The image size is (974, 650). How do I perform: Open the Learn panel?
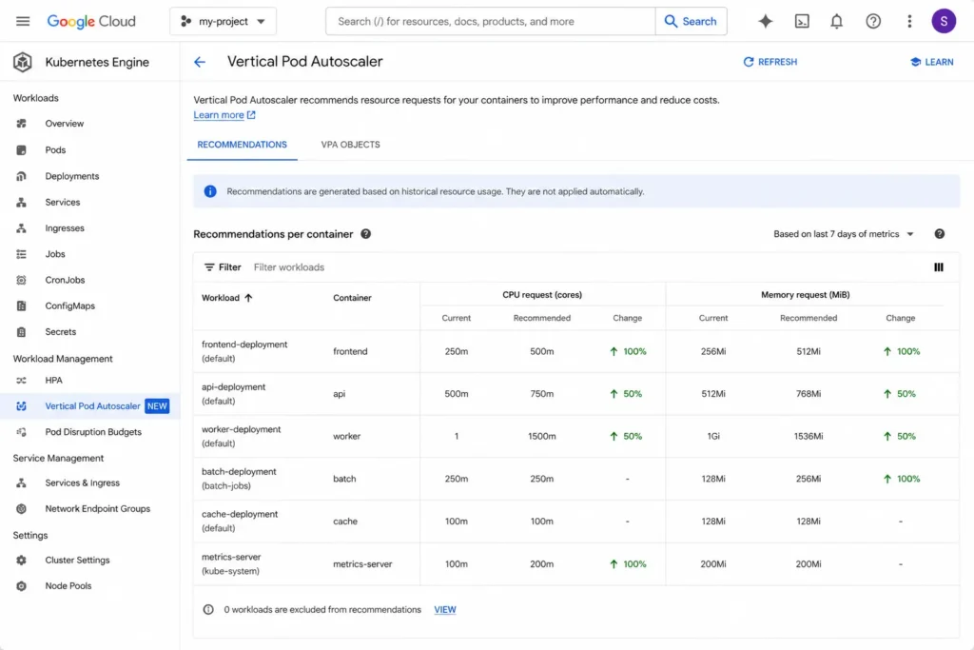[x=932, y=62]
